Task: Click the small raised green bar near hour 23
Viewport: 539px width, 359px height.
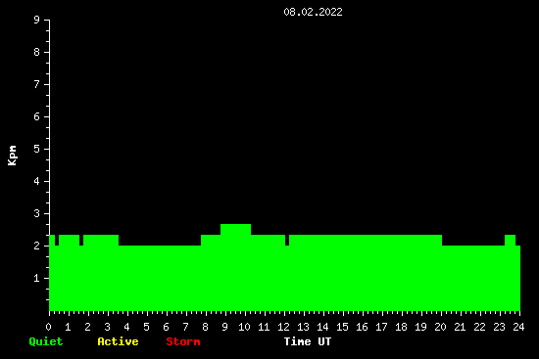Action: pos(511,241)
